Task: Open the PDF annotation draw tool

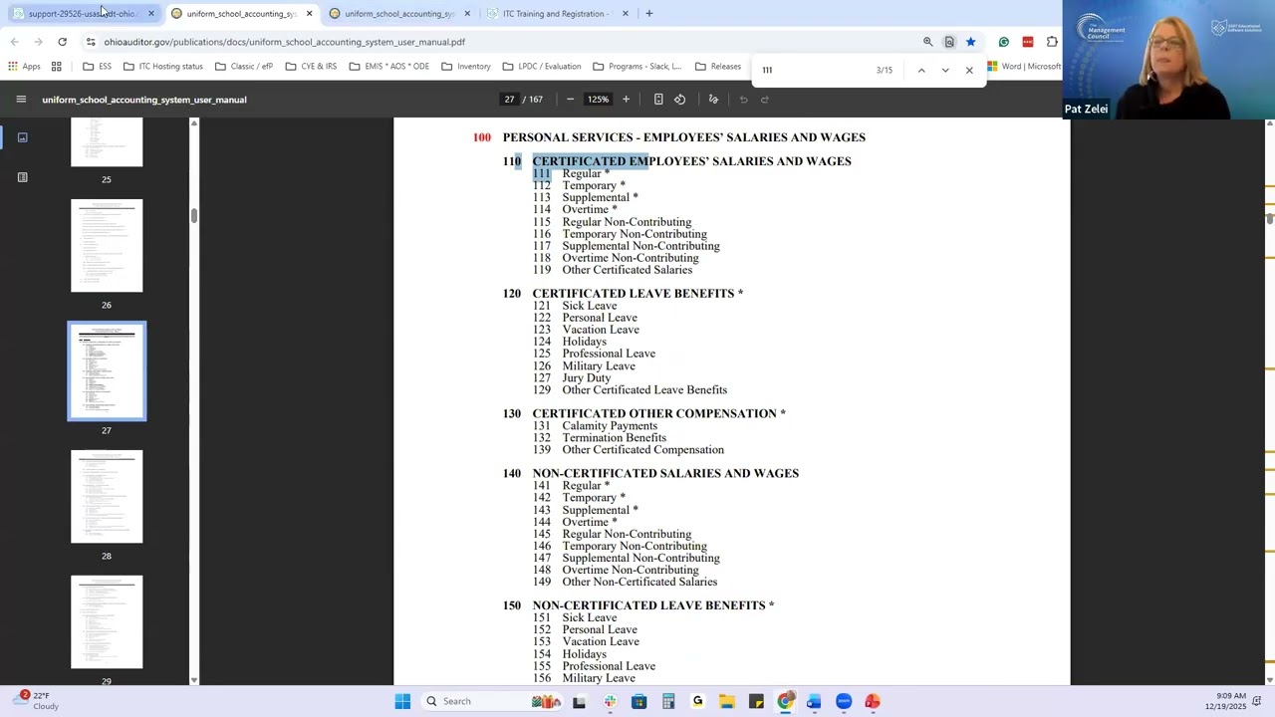Action: click(x=713, y=100)
